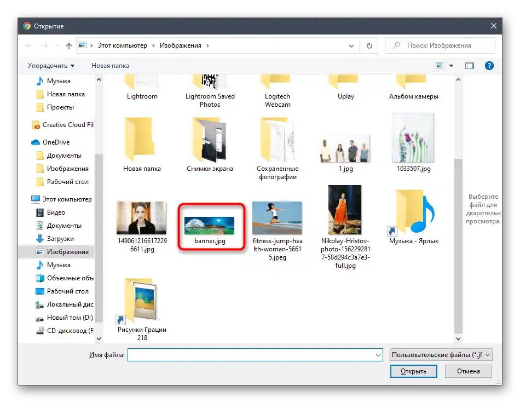Toggle the preview pane icon
The image size is (520, 403).
pyautogui.click(x=469, y=66)
